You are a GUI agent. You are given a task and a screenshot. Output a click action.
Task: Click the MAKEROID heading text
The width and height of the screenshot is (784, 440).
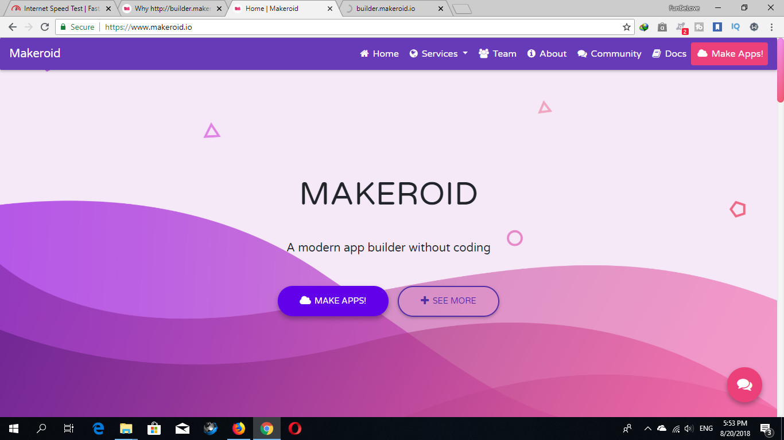pyautogui.click(x=389, y=194)
